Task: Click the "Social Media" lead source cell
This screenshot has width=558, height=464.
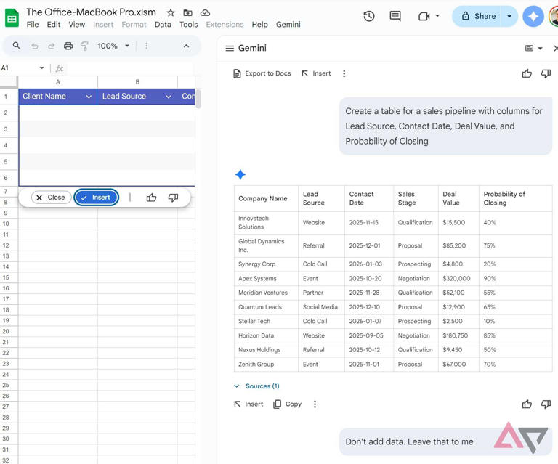Action: [321, 307]
